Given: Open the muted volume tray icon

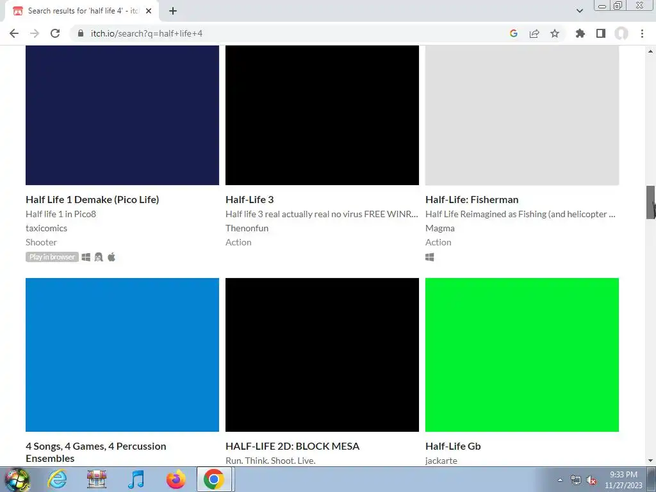Looking at the screenshot, I should click(591, 480).
